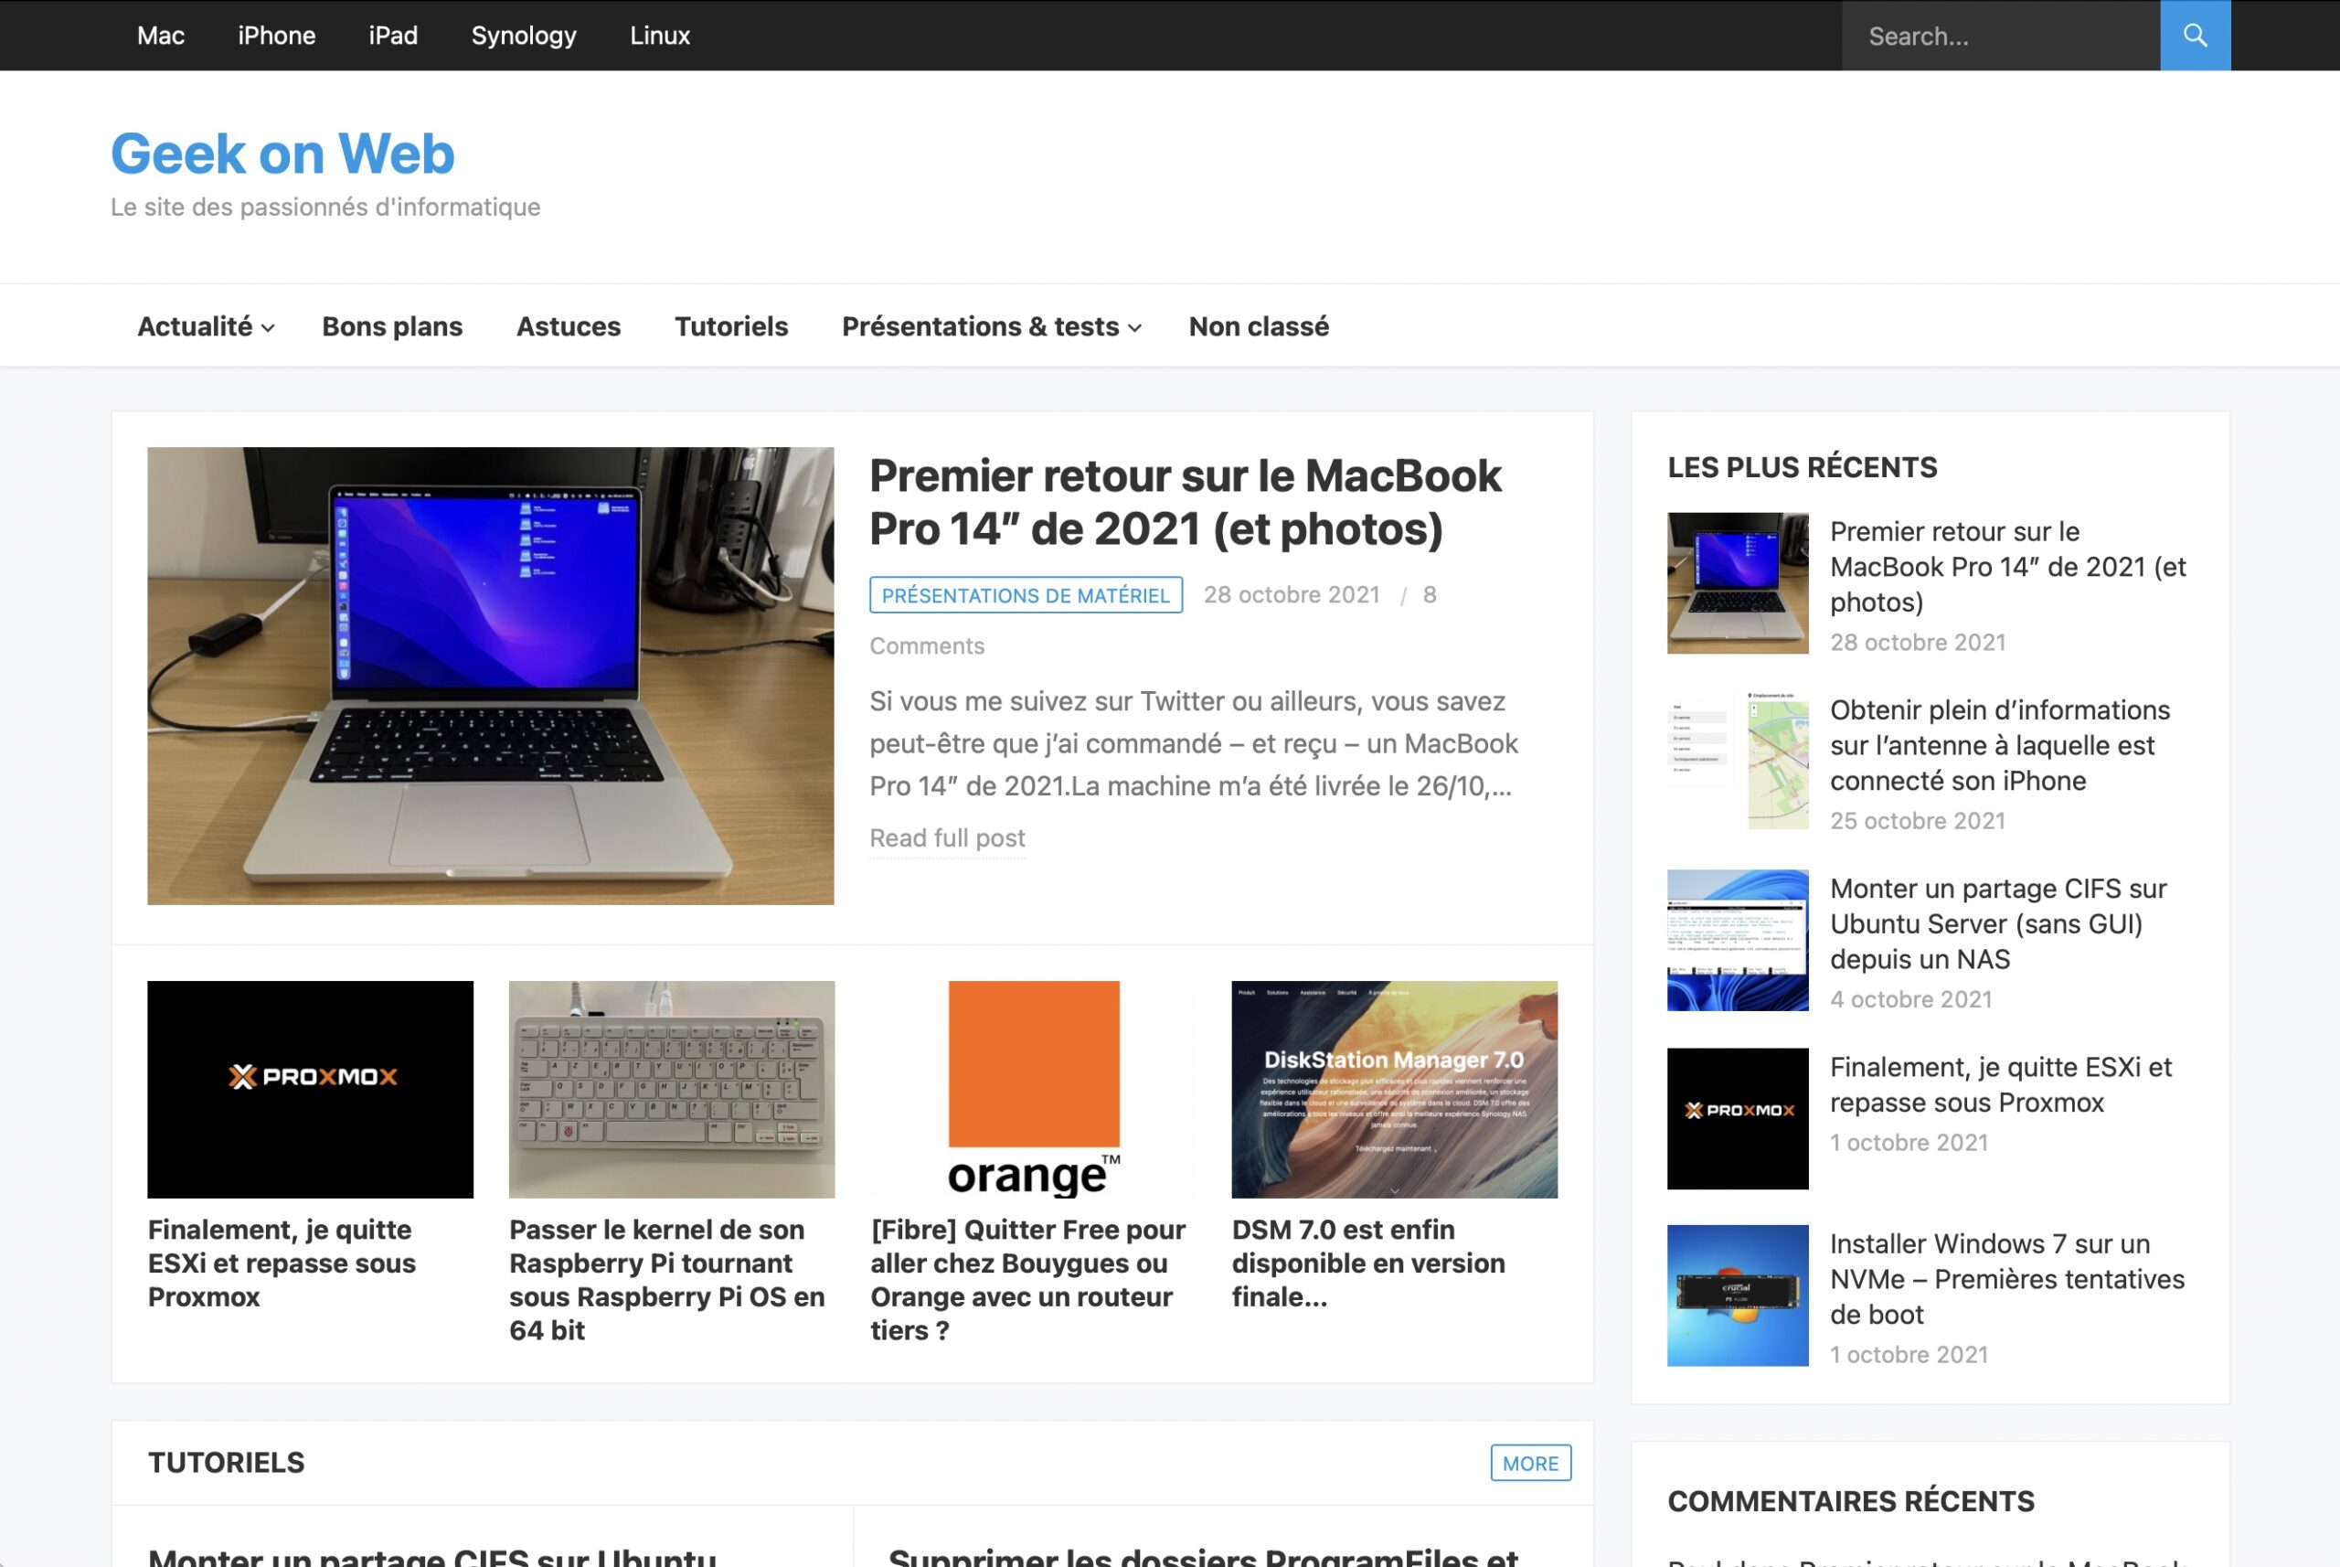
Task: Click the COMMENTAIRES RÉCENTS sidebar heading
Action: click(1850, 1501)
